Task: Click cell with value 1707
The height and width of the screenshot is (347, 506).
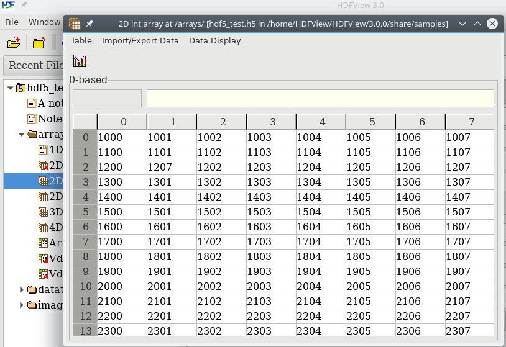Action: 470,241
